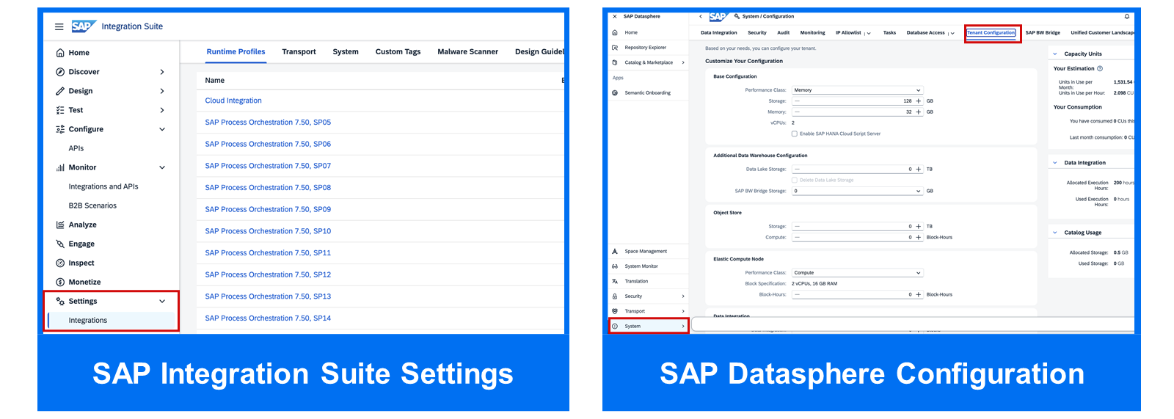Click the Settings gears icon
The image size is (1174, 419).
coord(60,301)
